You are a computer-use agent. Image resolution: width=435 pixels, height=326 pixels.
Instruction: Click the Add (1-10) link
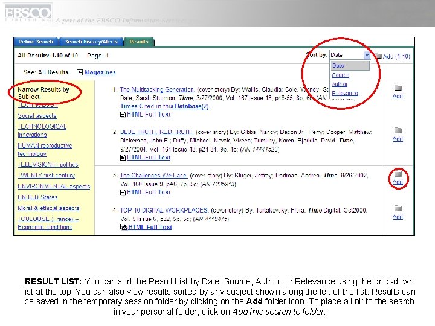click(396, 56)
